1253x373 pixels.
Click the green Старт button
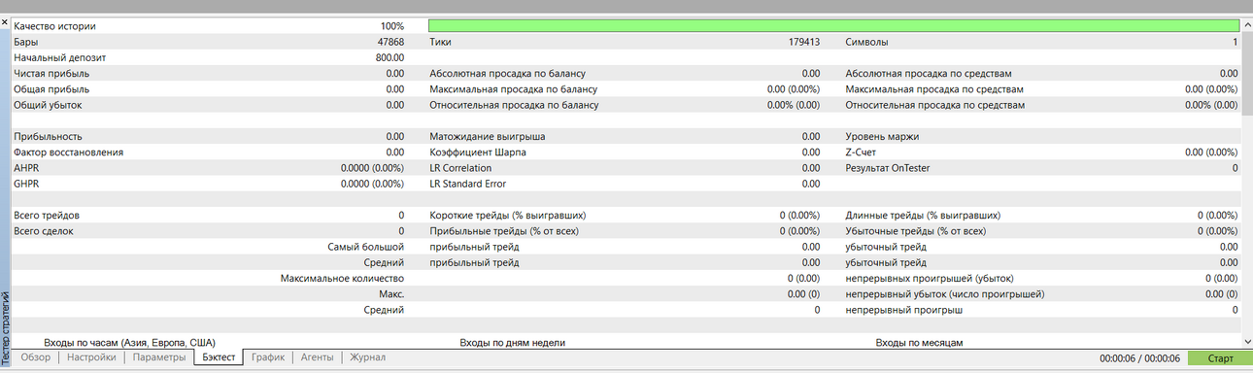click(x=1220, y=358)
